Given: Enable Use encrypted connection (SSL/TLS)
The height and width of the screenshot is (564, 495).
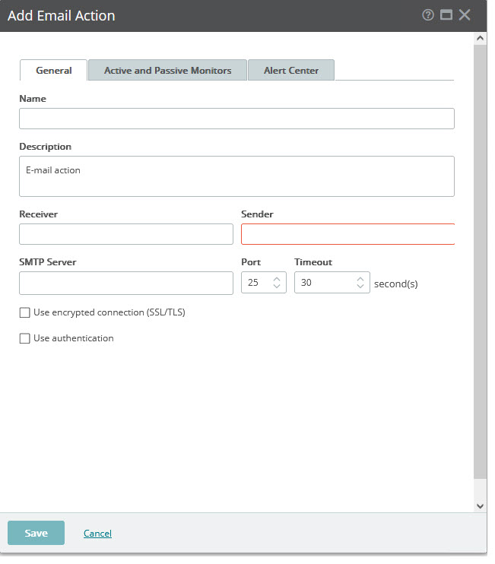Looking at the screenshot, I should pos(24,312).
